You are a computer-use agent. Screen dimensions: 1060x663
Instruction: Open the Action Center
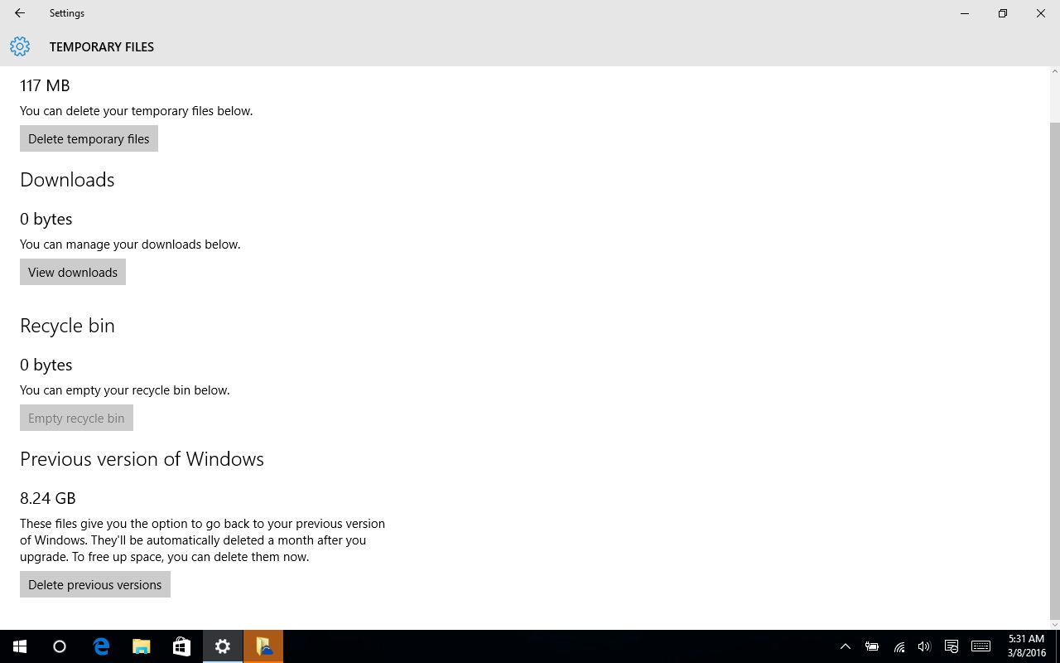click(952, 646)
